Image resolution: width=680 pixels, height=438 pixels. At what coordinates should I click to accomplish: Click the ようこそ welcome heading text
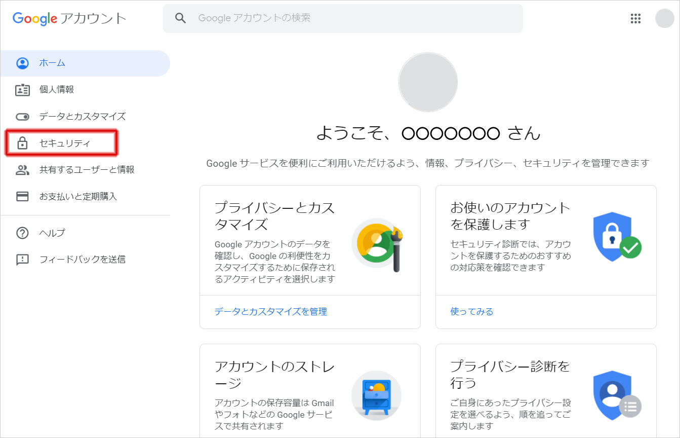[428, 133]
